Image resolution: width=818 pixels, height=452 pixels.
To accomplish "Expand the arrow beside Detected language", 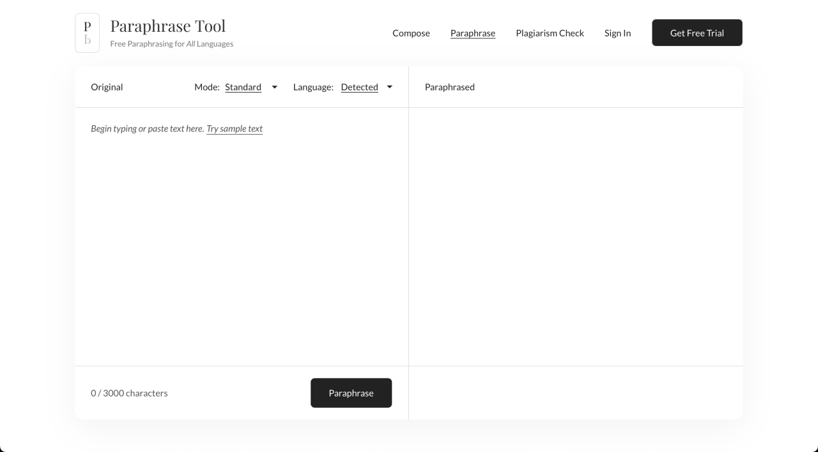I will tap(390, 87).
